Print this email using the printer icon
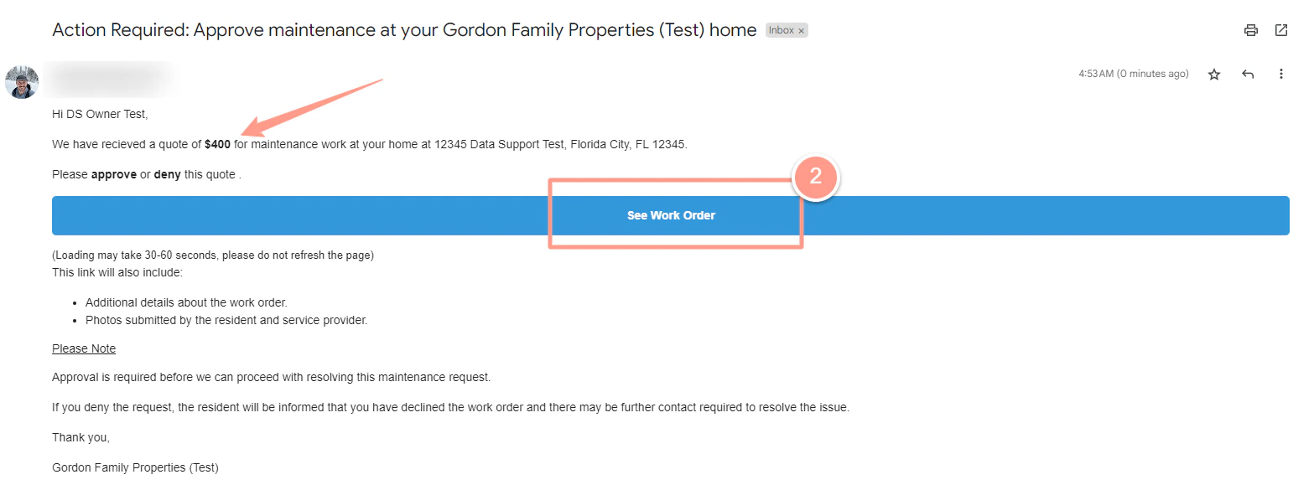 pyautogui.click(x=1250, y=30)
